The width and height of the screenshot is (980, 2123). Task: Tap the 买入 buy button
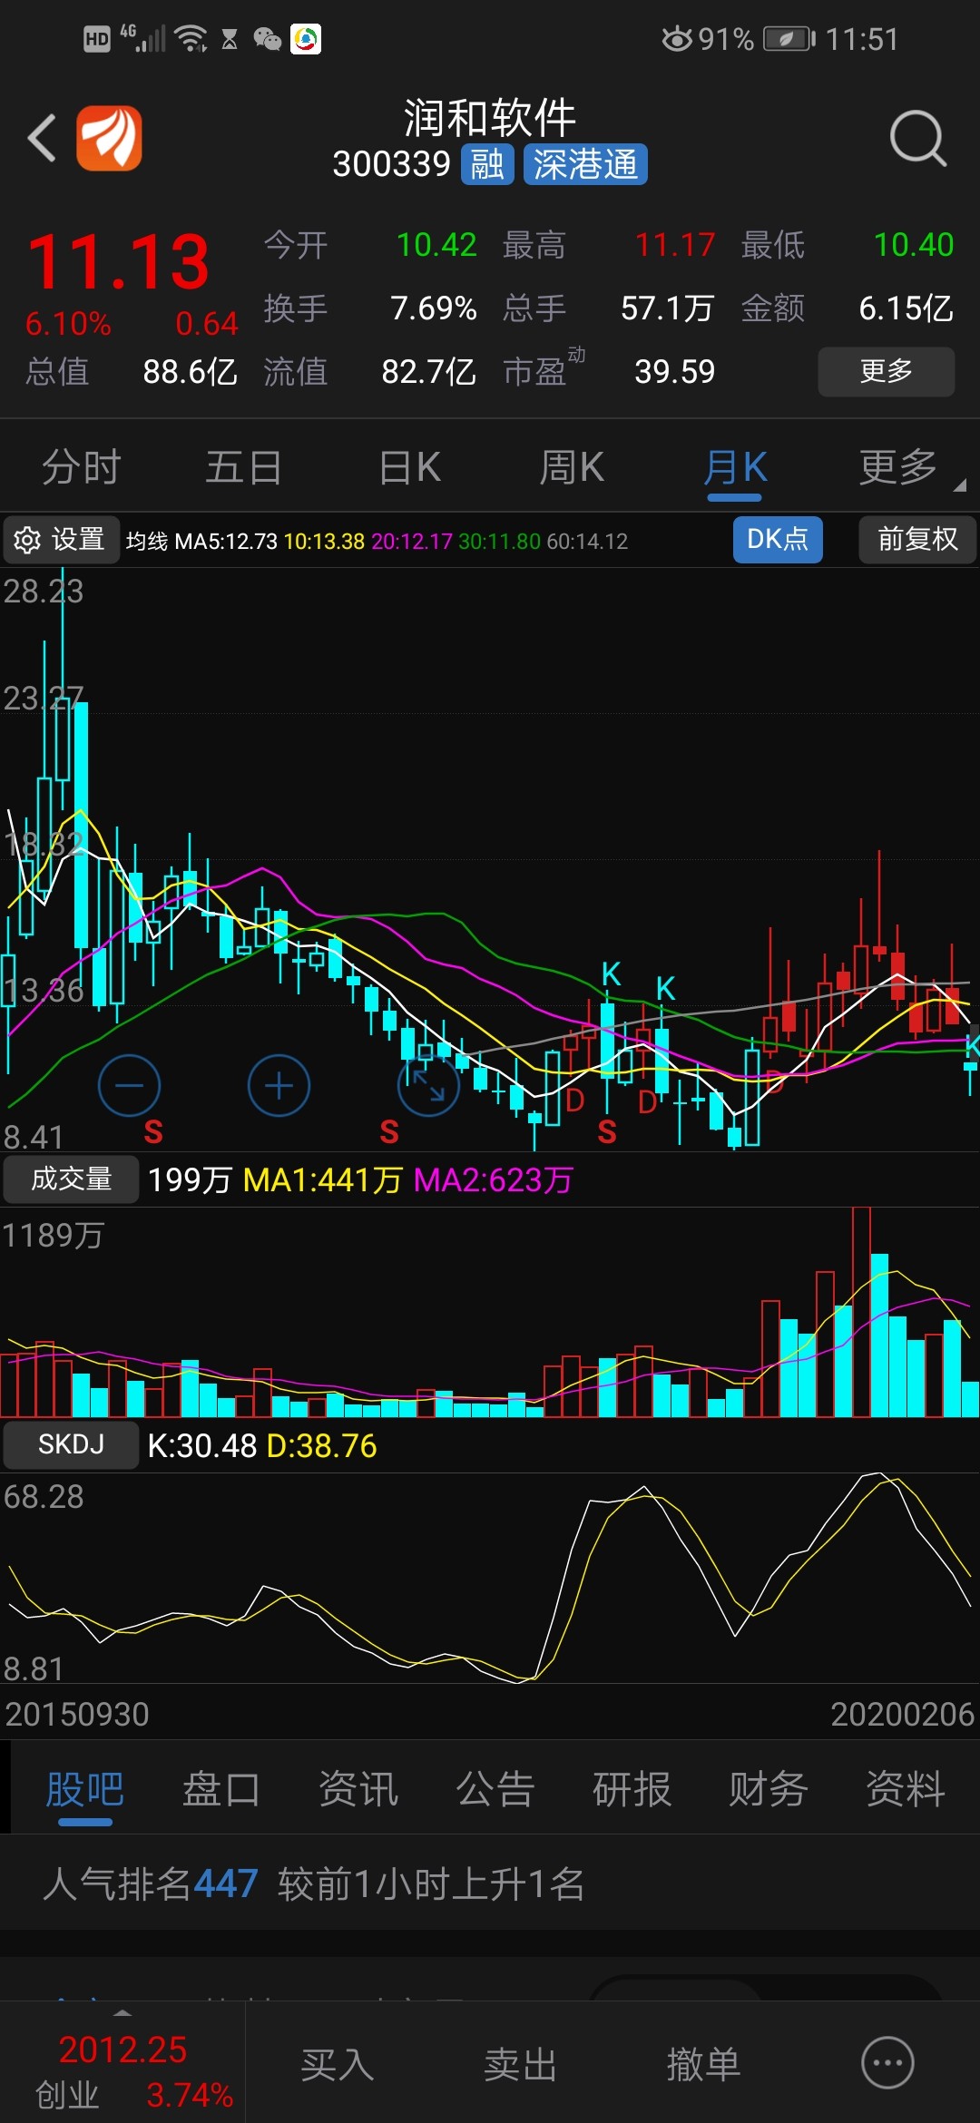(338, 2064)
